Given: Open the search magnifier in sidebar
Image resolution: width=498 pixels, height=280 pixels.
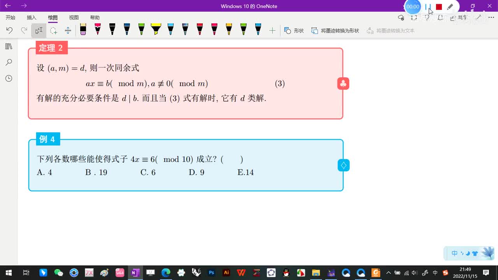Looking at the screenshot, I should tap(9, 62).
